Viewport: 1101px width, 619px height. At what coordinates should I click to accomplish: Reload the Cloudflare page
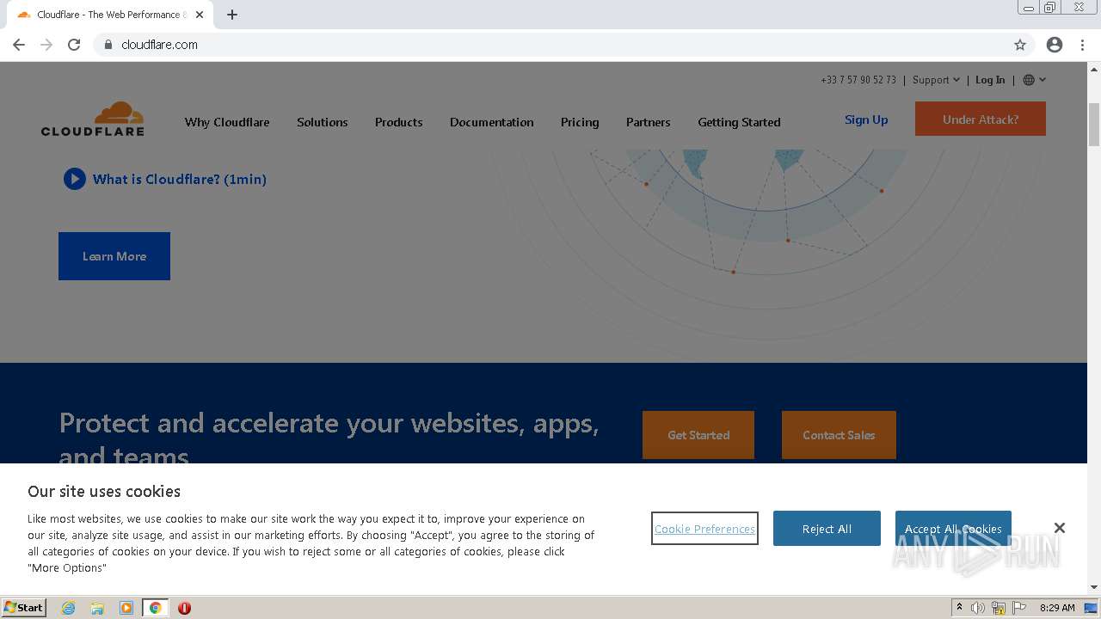[74, 45]
